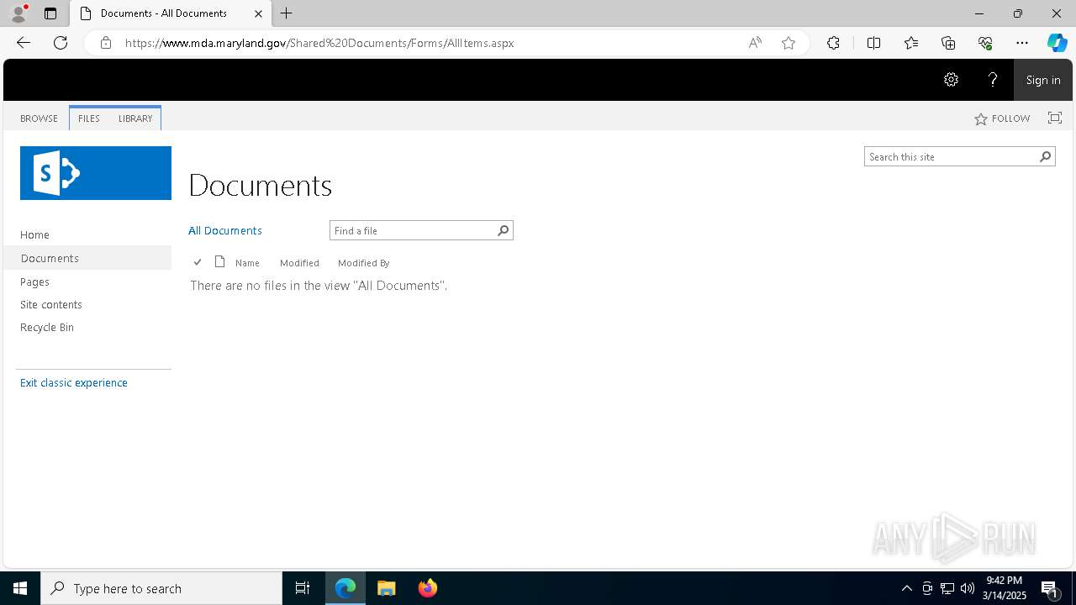
Task: Sort by the Name column header
Action: click(x=247, y=263)
